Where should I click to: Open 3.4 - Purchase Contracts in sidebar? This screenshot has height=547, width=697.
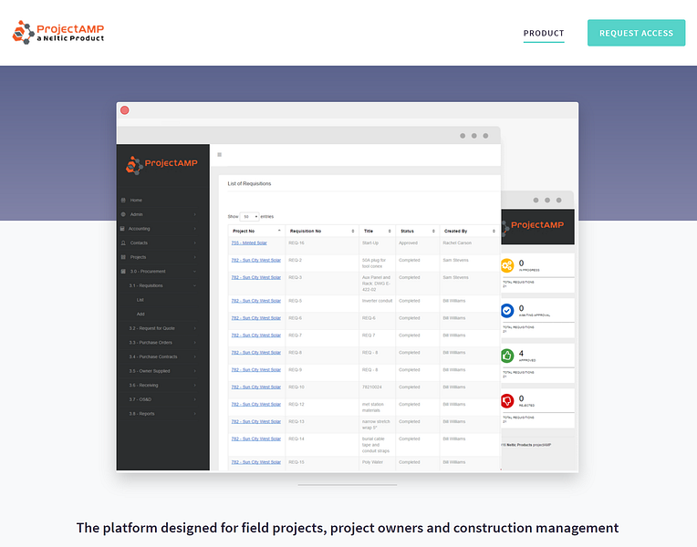(x=153, y=356)
